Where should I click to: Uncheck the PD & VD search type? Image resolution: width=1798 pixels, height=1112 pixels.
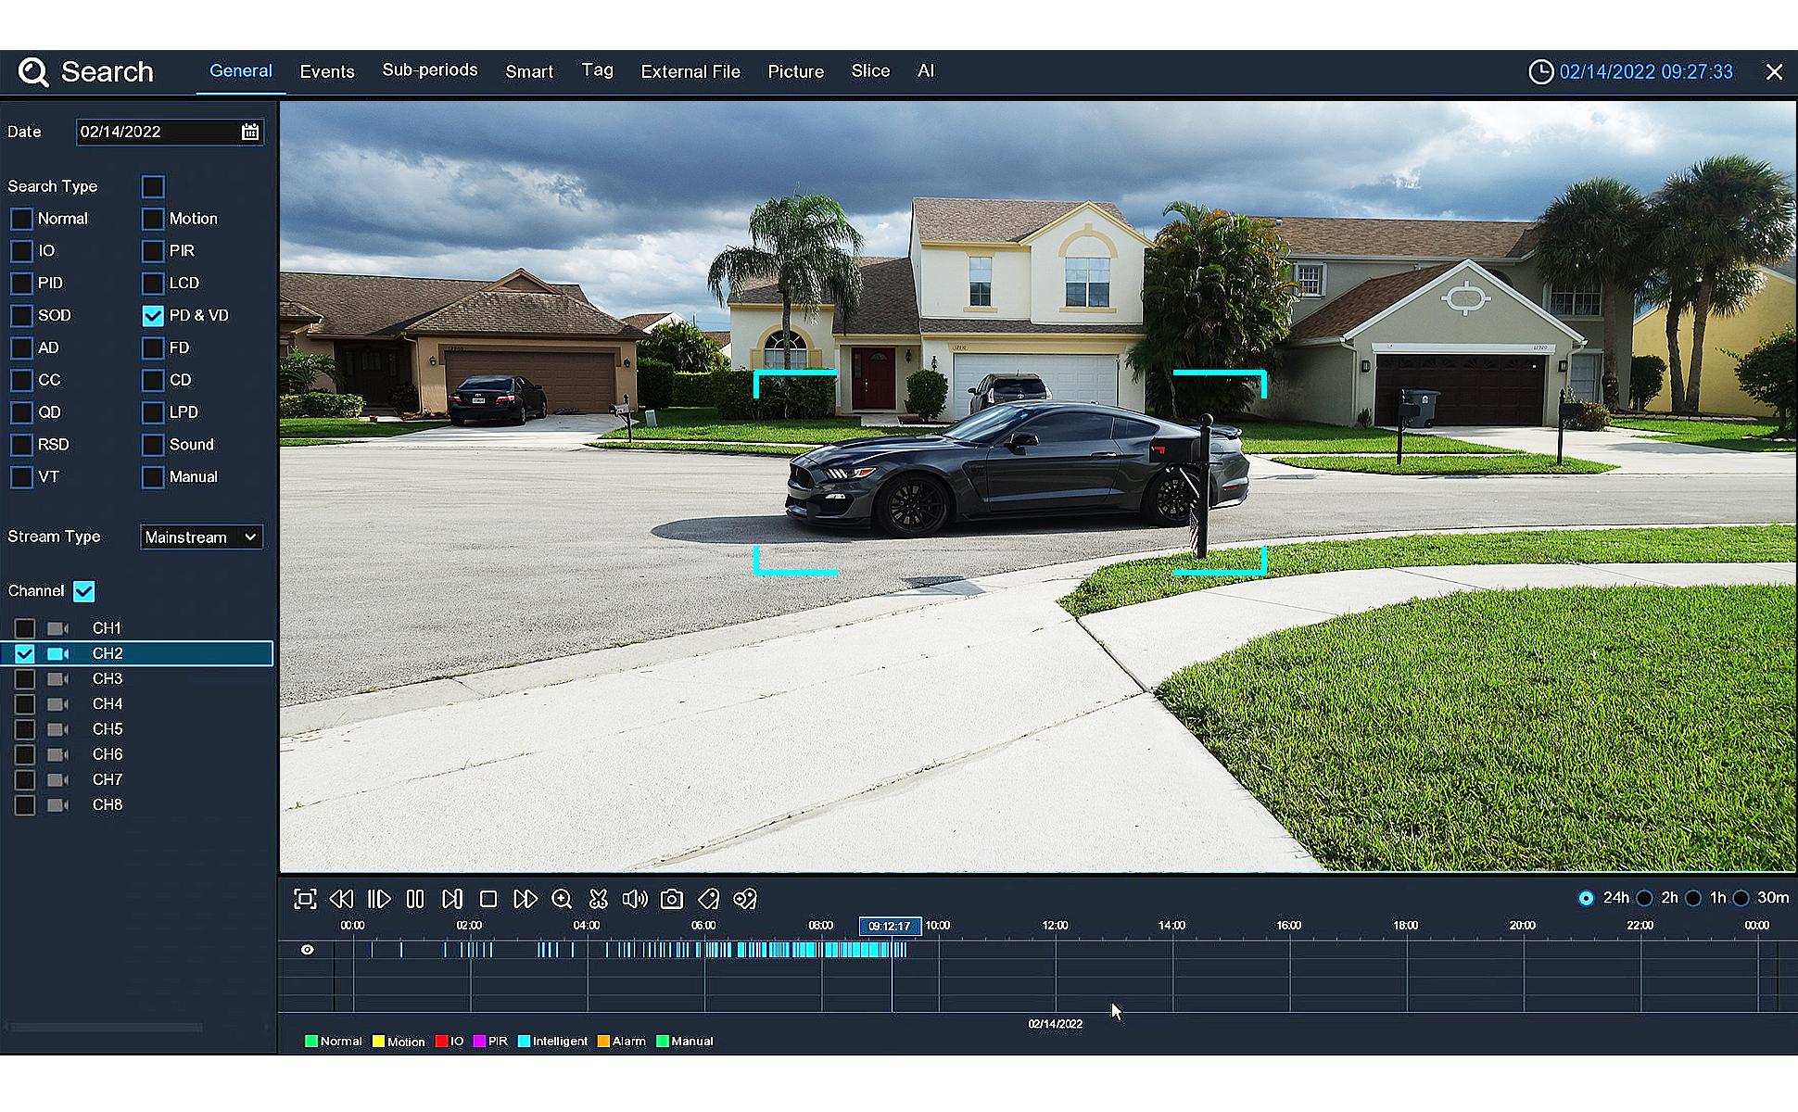click(153, 316)
